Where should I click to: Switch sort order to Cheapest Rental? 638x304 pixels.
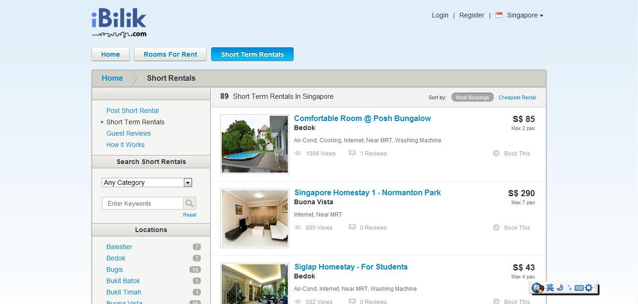517,97
